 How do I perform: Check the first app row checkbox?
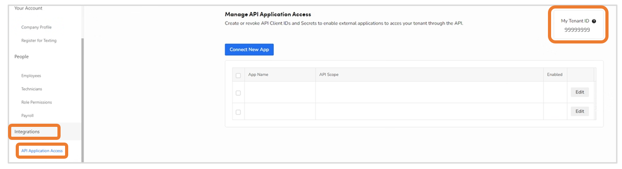pyautogui.click(x=238, y=93)
